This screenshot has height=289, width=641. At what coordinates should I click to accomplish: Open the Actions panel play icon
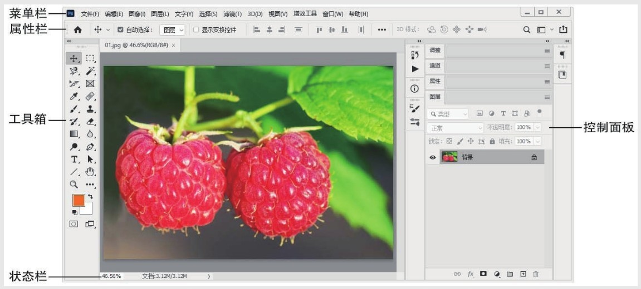point(415,69)
